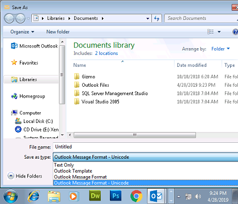Click the Outlook Files folder icon
This screenshot has width=238, height=204.
pyautogui.click(x=76, y=85)
